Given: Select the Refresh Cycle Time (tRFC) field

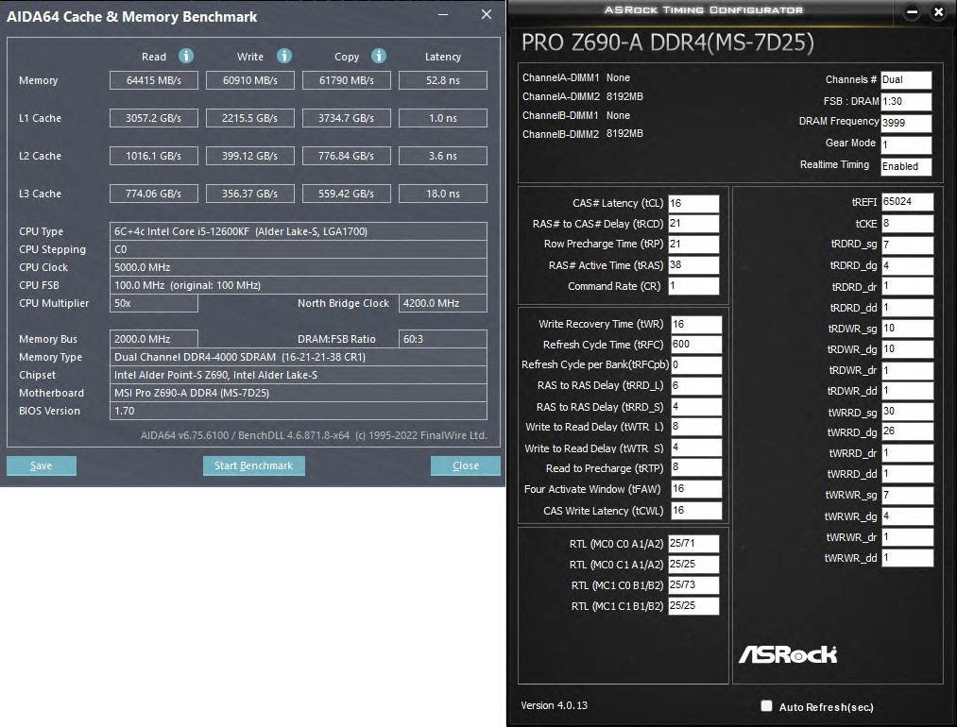Looking at the screenshot, I should click(696, 345).
